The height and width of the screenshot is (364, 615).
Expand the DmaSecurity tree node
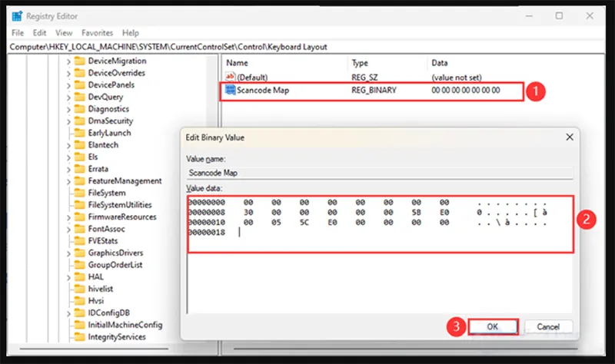click(x=68, y=121)
